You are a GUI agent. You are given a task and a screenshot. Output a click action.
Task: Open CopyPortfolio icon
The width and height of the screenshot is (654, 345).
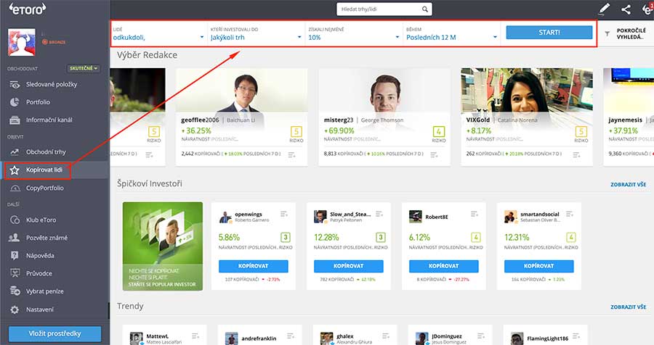tap(15, 188)
